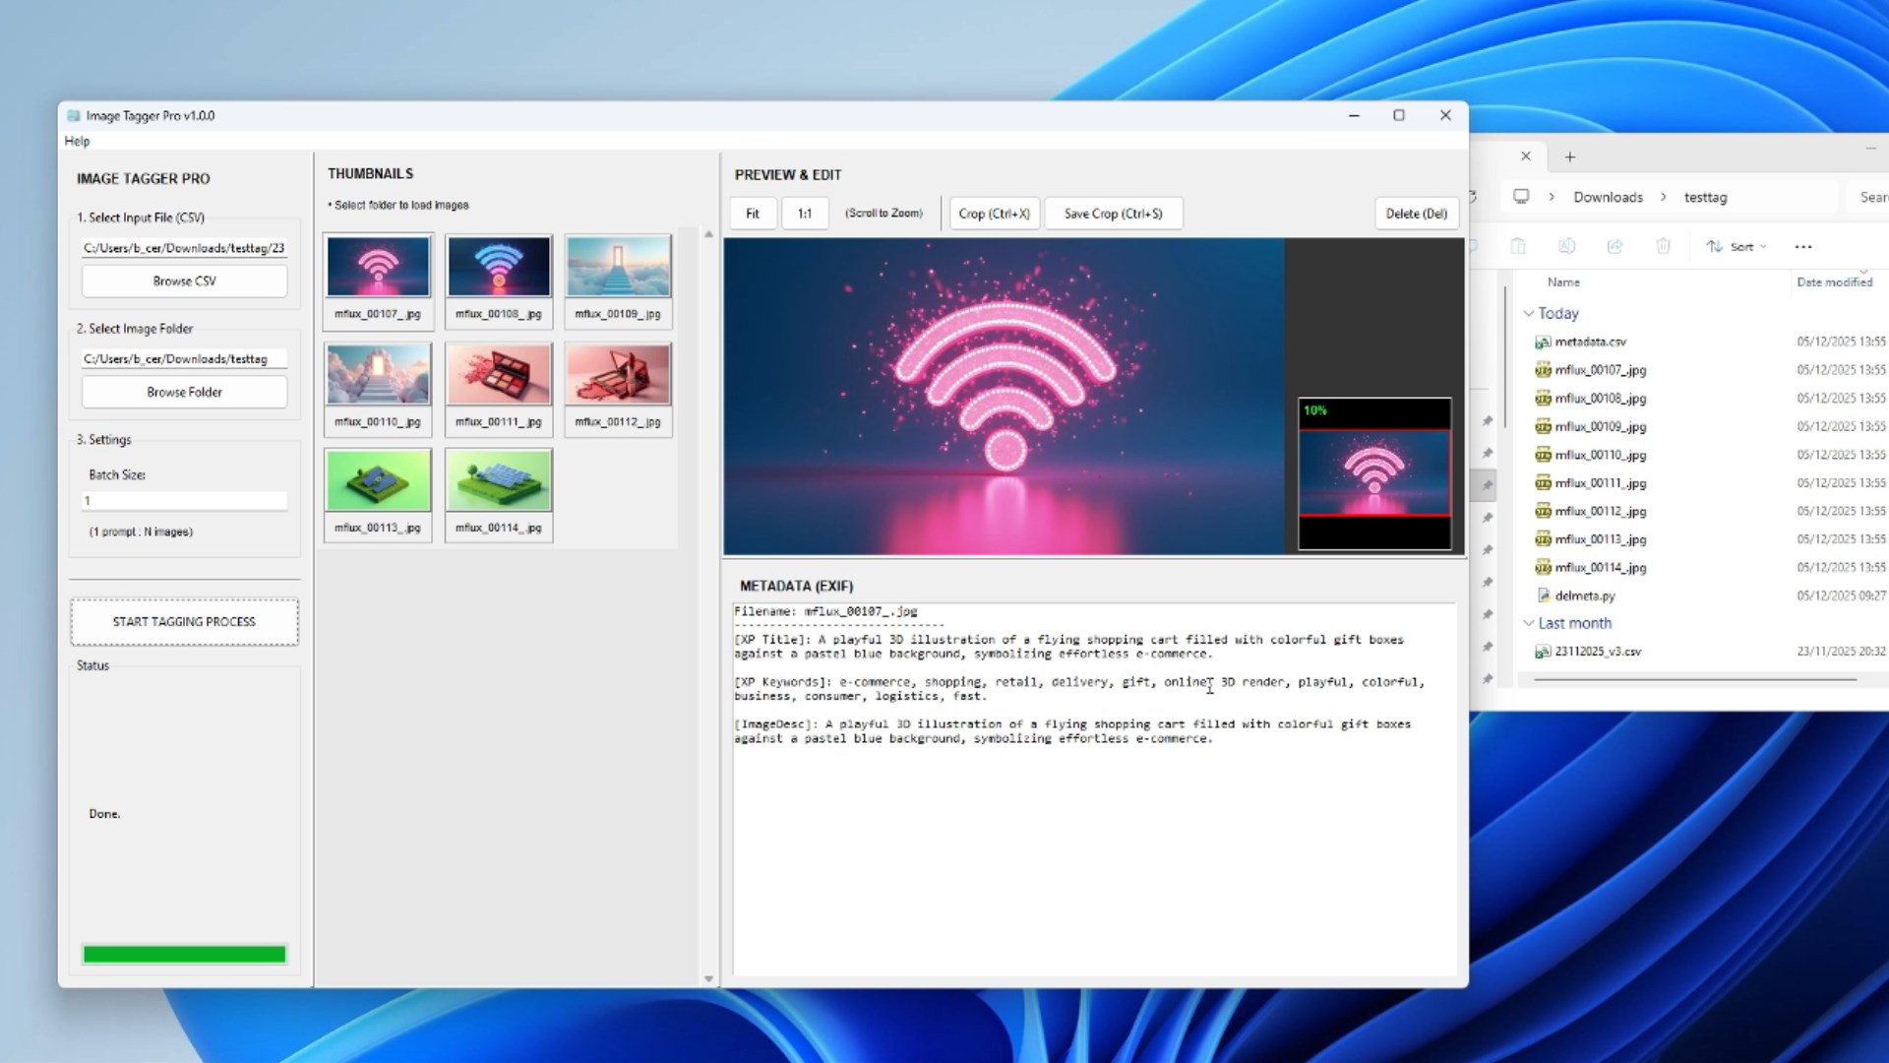This screenshot has width=1889, height=1063.
Task: Open the Explorer see more ellipsis menu
Action: coord(1802,246)
